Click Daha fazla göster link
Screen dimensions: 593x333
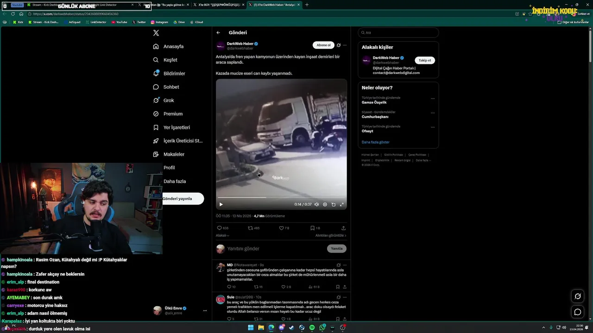(376, 142)
